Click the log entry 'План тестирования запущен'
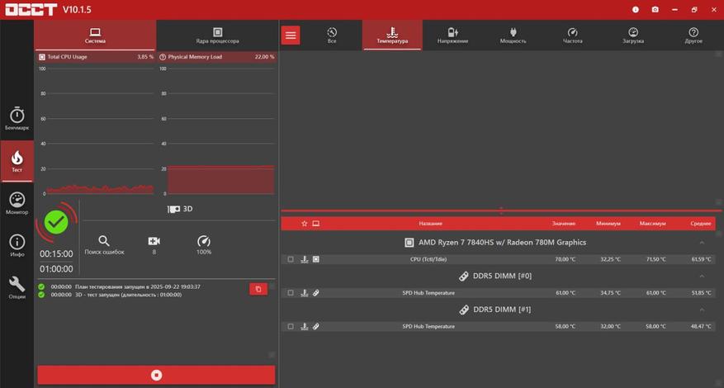The height and width of the screenshot is (388, 724). 137,286
